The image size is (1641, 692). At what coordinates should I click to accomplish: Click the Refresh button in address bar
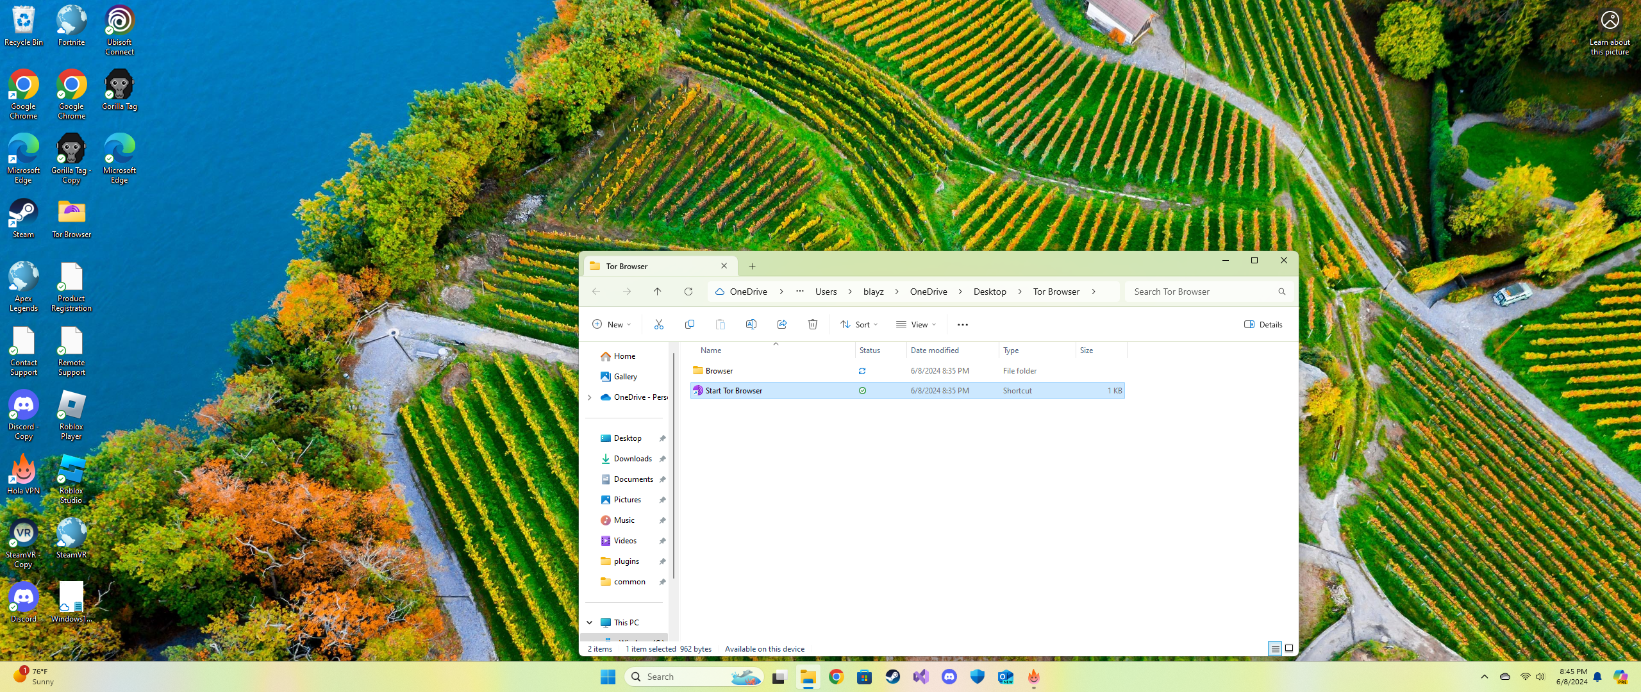click(x=688, y=292)
